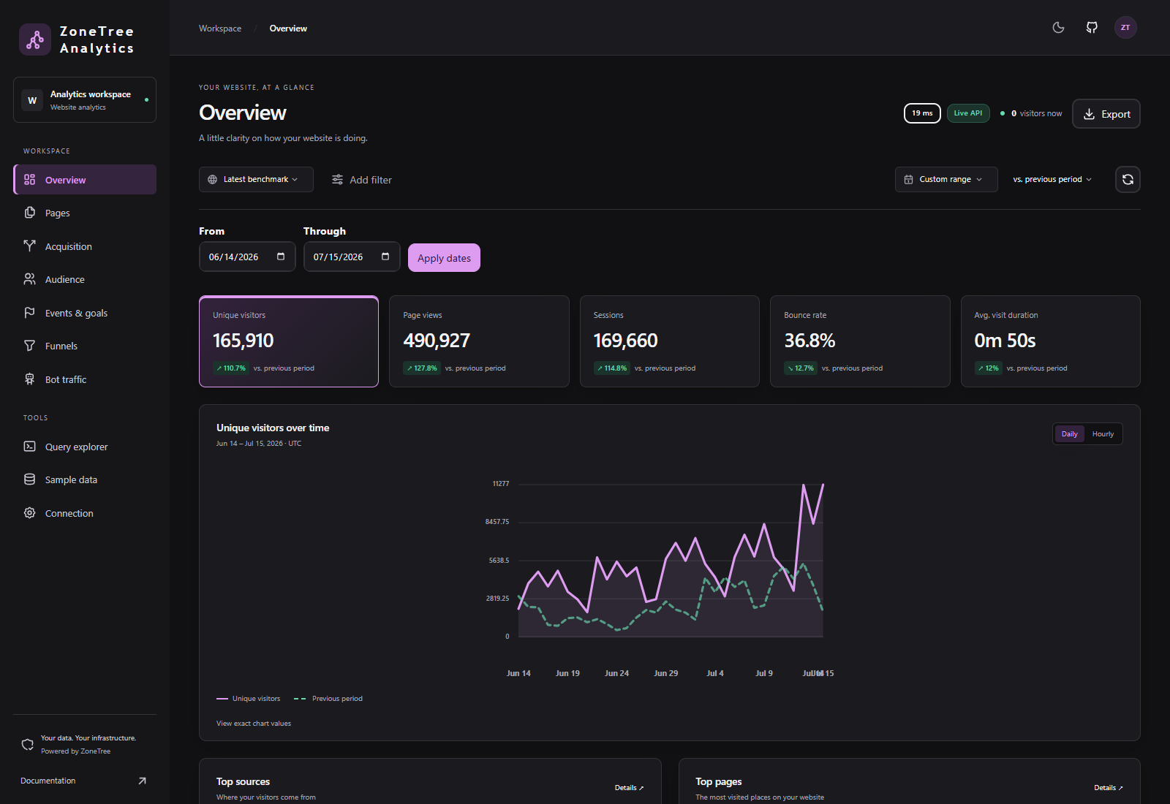Screen dimensions: 1170x804
Task: Open the Latest benchmark dropdown
Action: (x=256, y=180)
